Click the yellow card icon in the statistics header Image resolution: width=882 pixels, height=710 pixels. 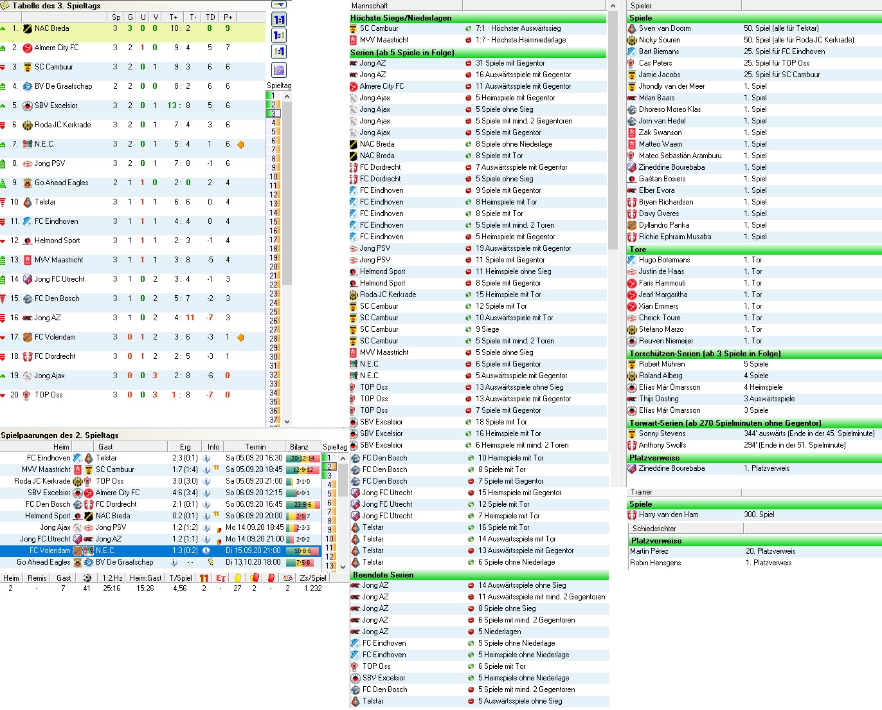point(237,578)
